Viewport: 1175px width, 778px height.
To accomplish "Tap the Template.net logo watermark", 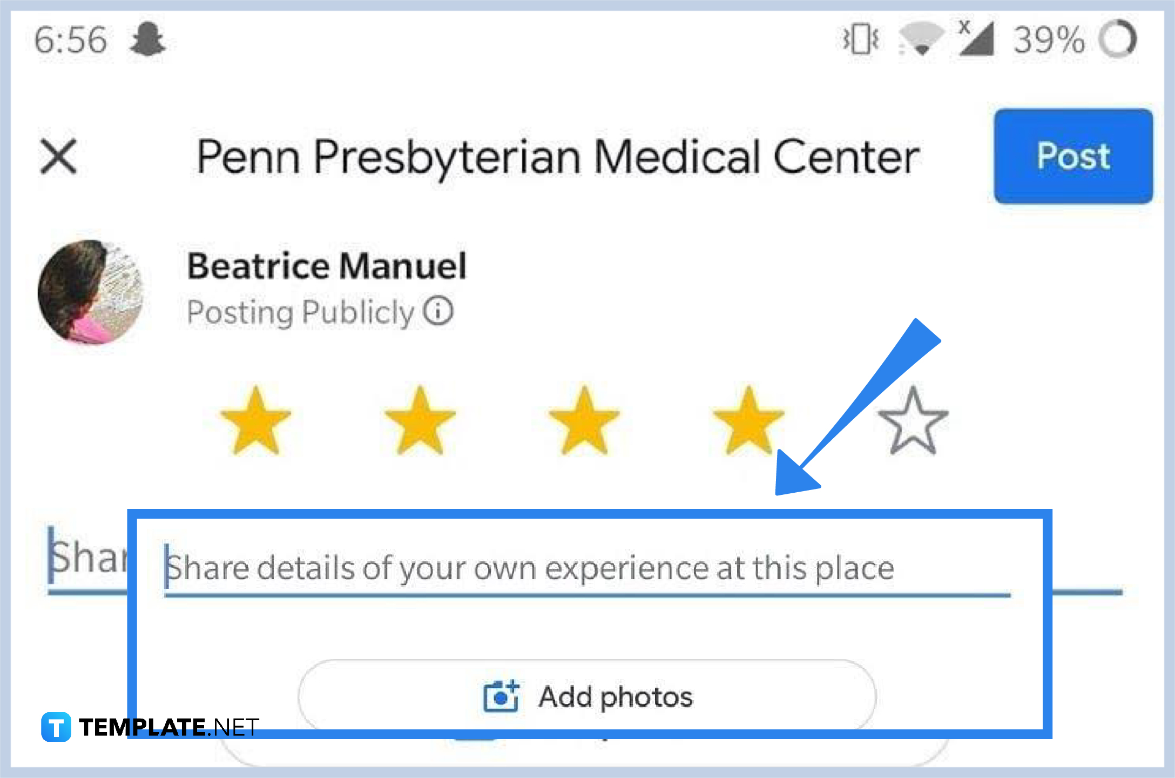I will pyautogui.click(x=150, y=727).
